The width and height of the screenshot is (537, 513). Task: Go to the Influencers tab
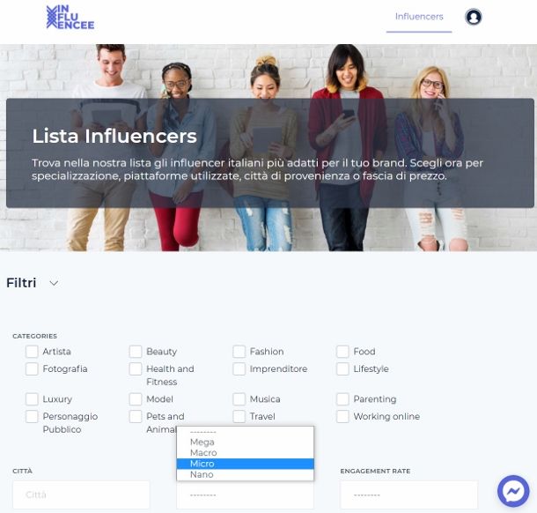click(419, 17)
